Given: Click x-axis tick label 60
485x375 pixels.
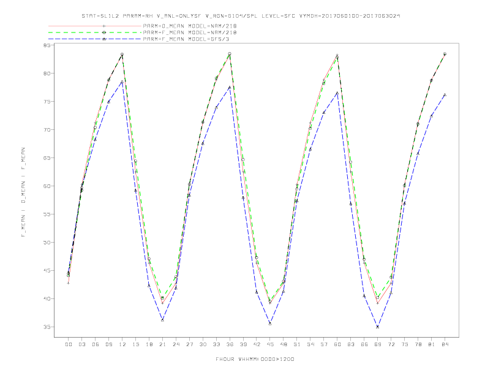Looking at the screenshot, I should [337, 344].
